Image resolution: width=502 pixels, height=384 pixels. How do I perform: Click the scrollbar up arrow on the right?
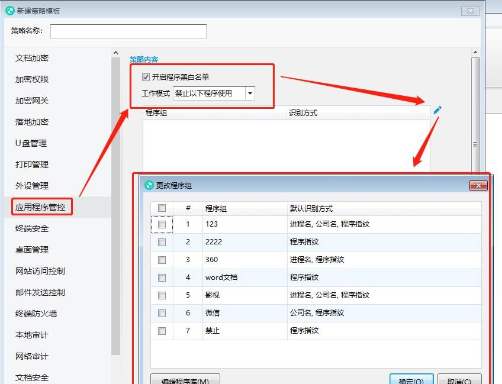(x=475, y=53)
